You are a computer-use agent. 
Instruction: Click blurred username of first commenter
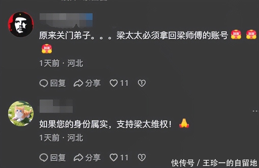(66, 20)
